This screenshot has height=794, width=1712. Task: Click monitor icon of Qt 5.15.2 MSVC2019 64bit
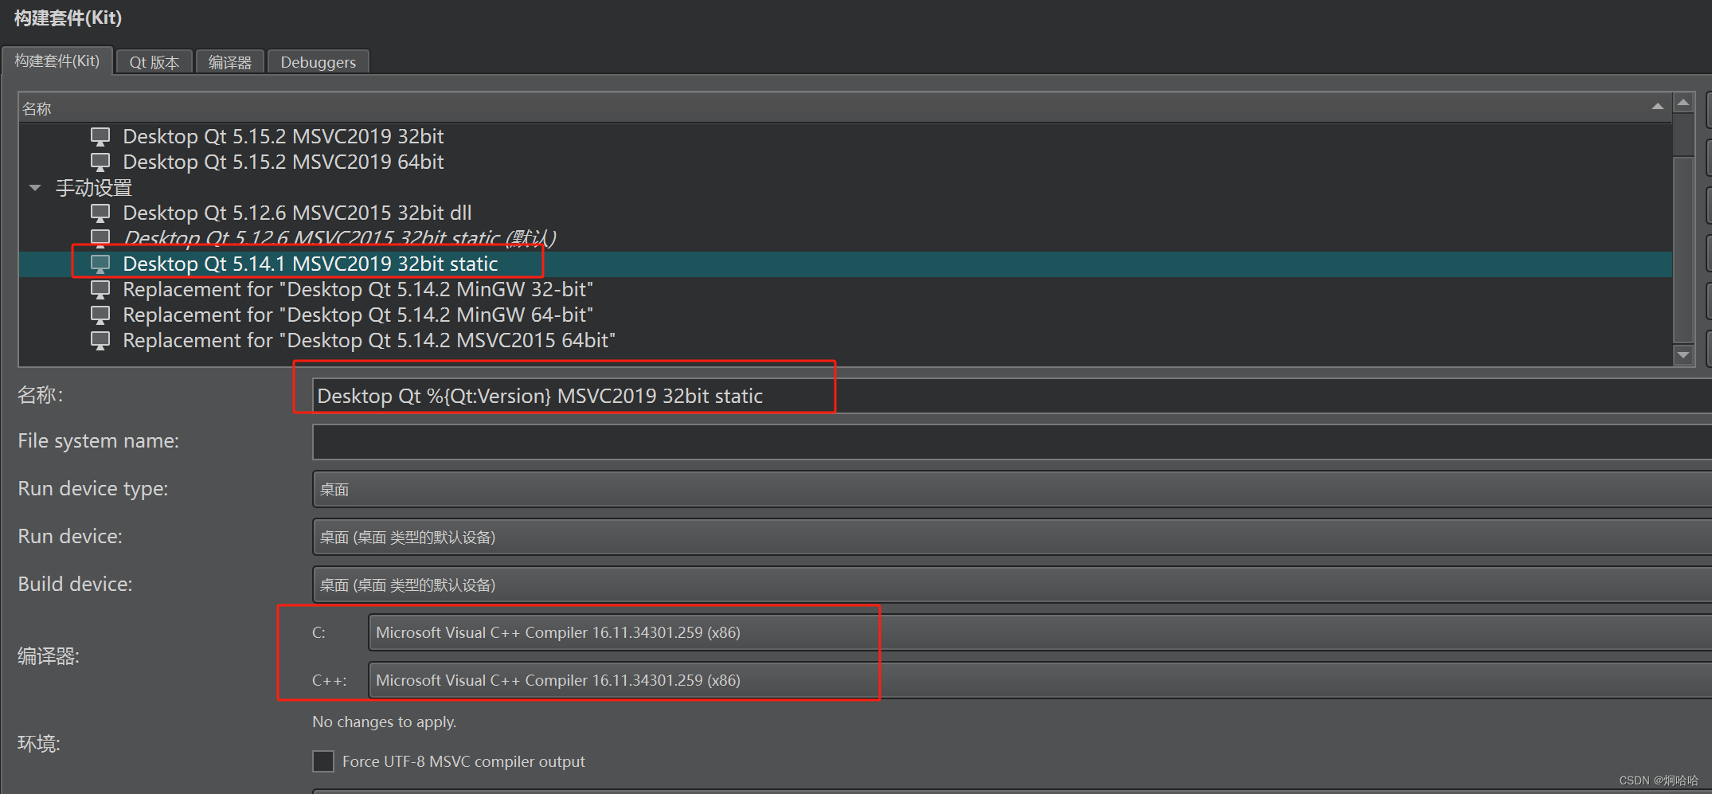pyautogui.click(x=100, y=162)
